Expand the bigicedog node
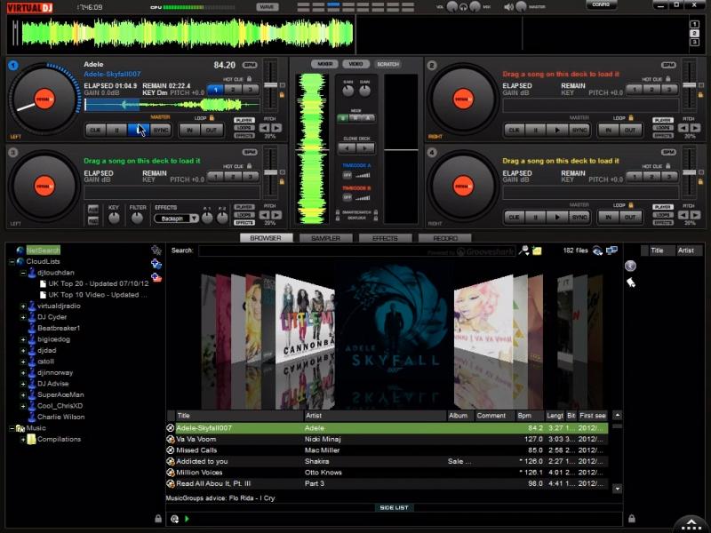This screenshot has width=711, height=533. point(23,339)
